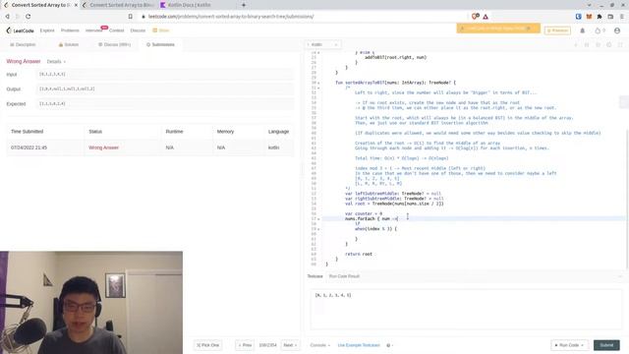Open the orange fox wallet extension icon
629x354 pixels.
pyautogui.click(x=589, y=17)
